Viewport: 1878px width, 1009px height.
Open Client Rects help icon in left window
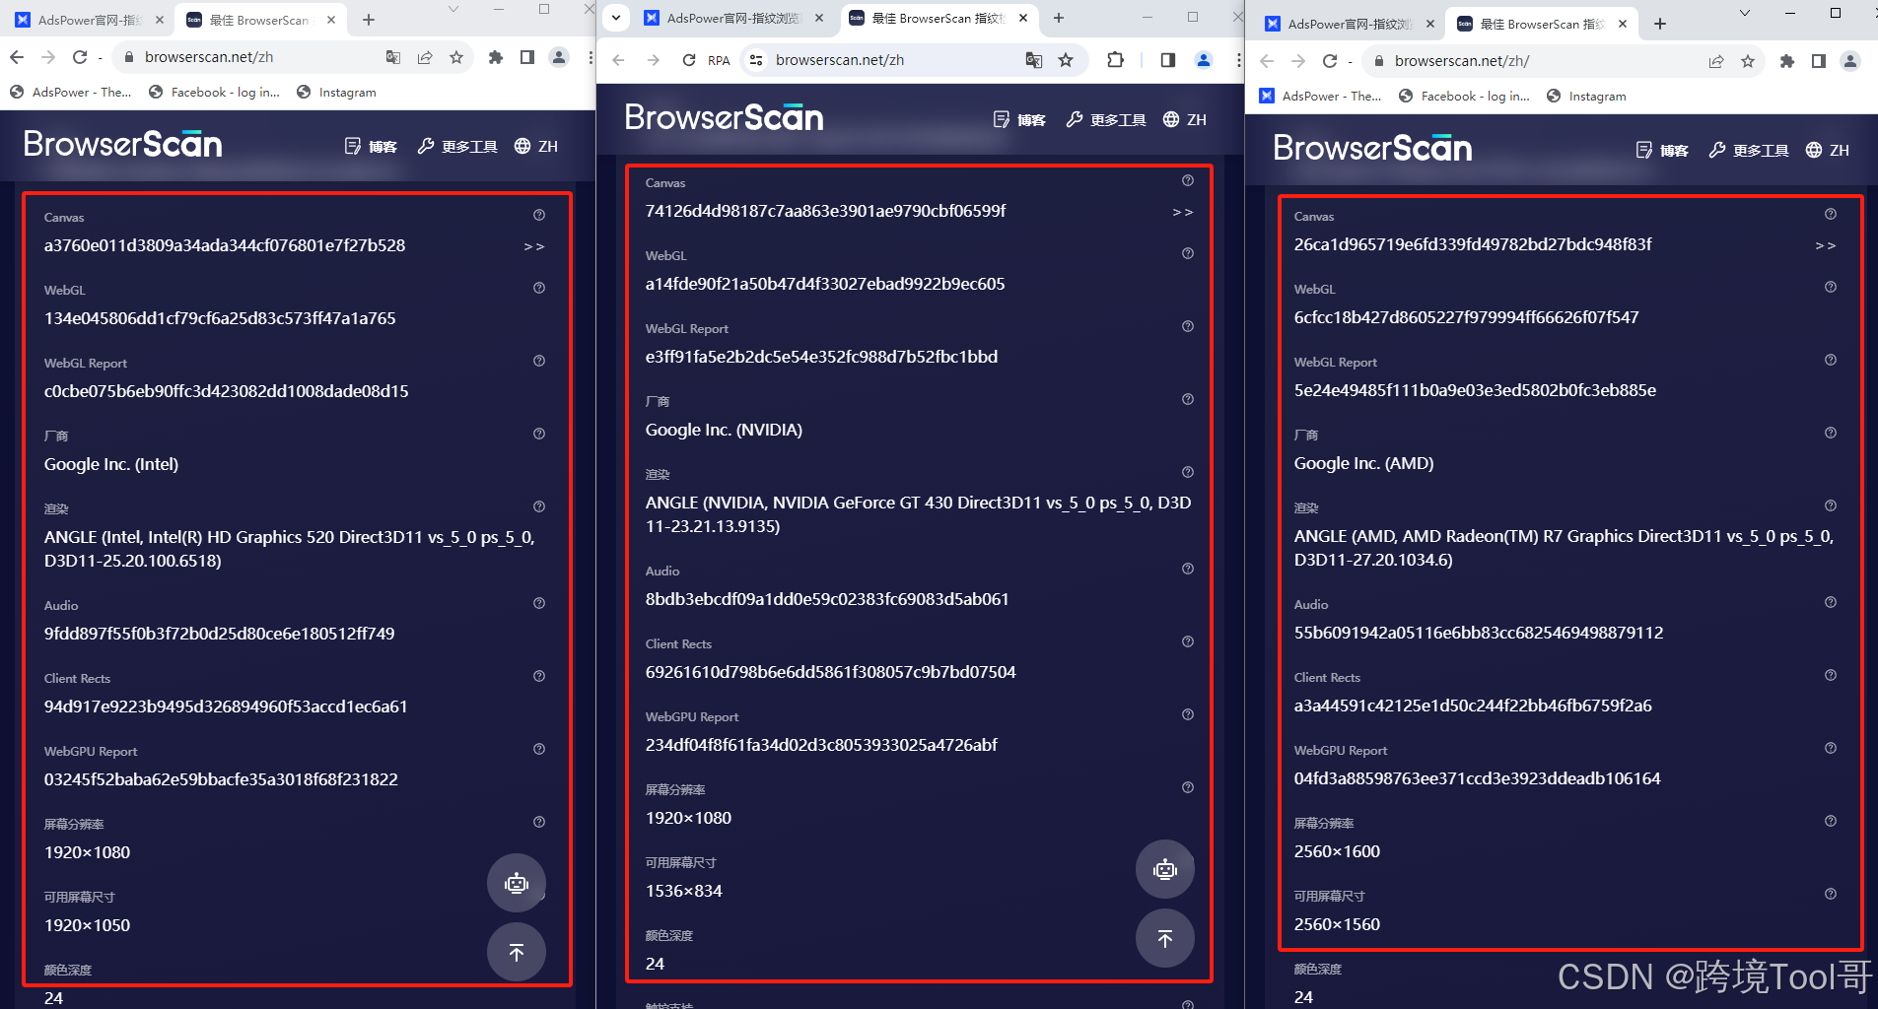(x=539, y=676)
